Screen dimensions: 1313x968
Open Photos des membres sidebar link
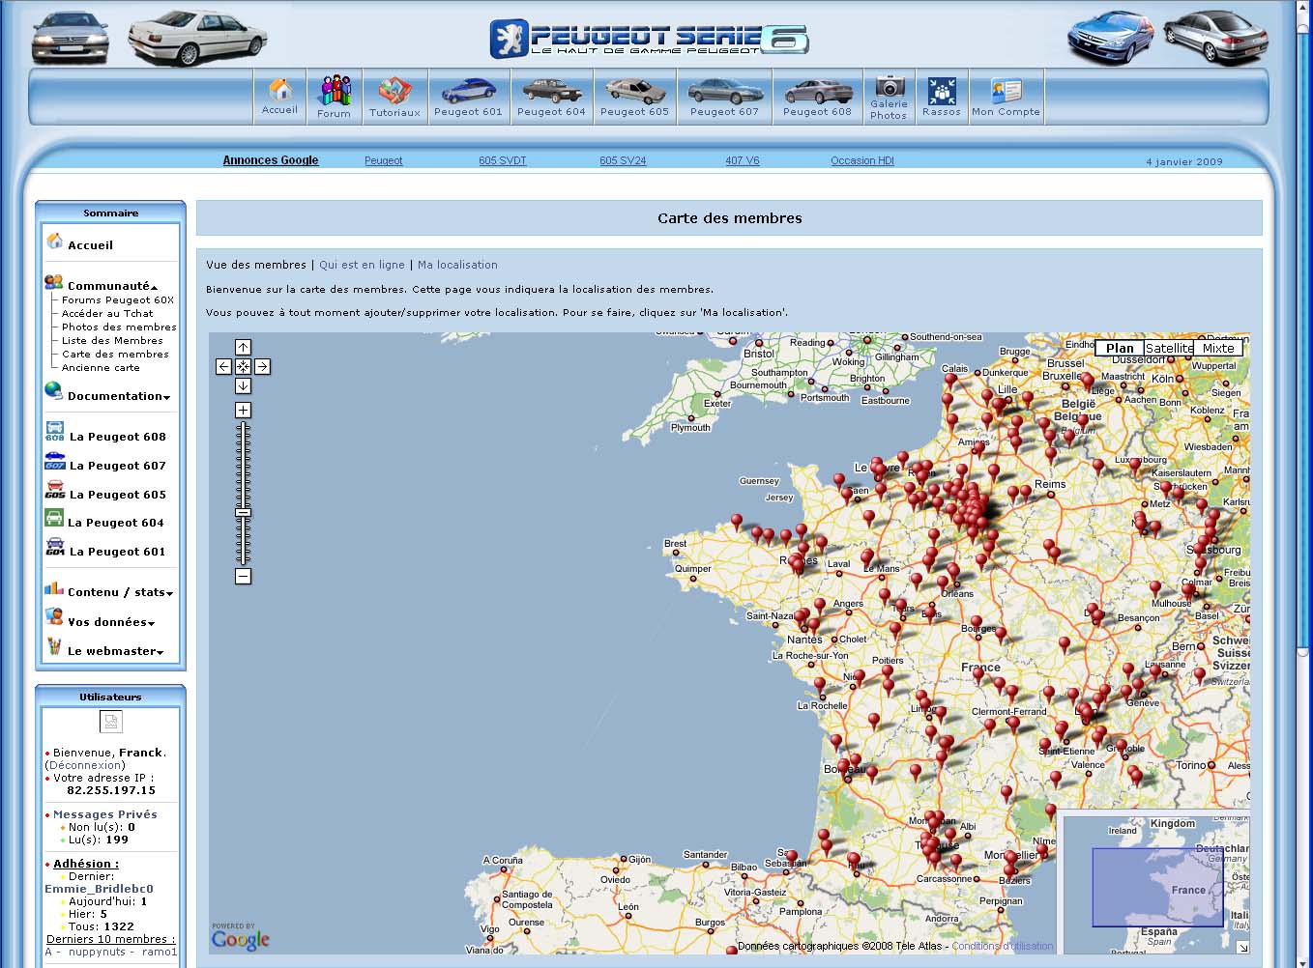119,327
